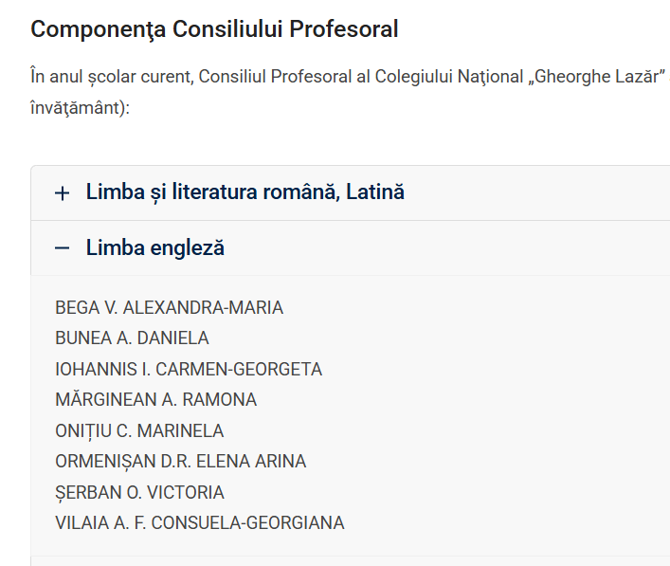Screen dimensions: 670x566
Task: Click the minus icon beside Limba engleză
Action: [x=62, y=248]
